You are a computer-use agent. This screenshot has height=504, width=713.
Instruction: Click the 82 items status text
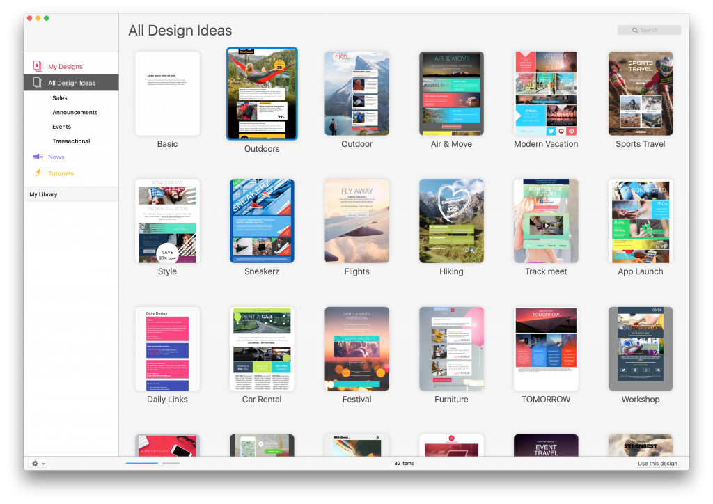(x=405, y=464)
